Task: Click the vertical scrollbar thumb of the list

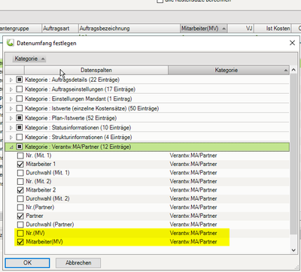Action: point(293,154)
